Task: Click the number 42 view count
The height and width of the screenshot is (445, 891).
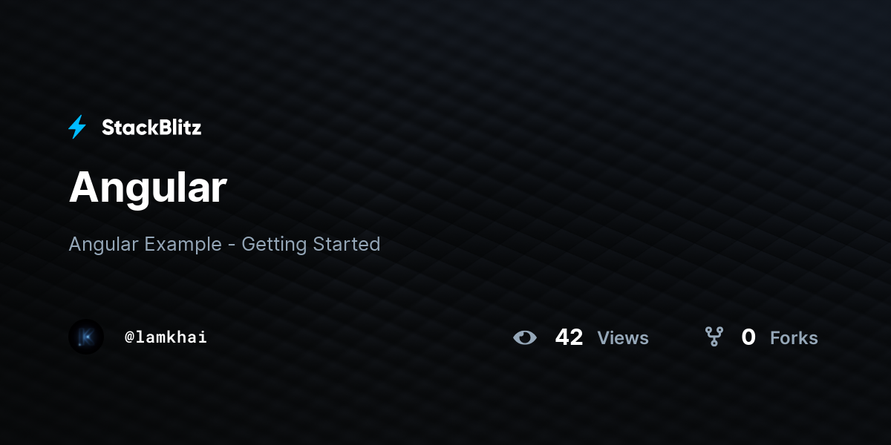Action: coord(569,337)
